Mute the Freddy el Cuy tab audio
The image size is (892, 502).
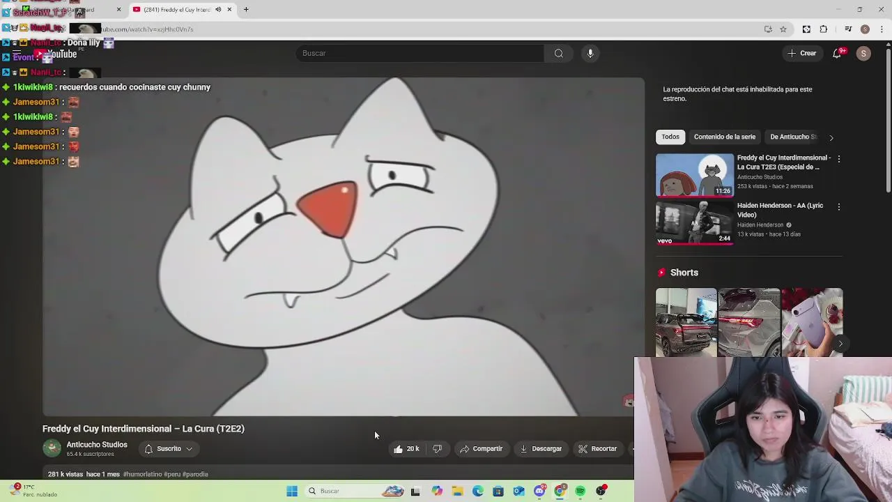tap(218, 10)
